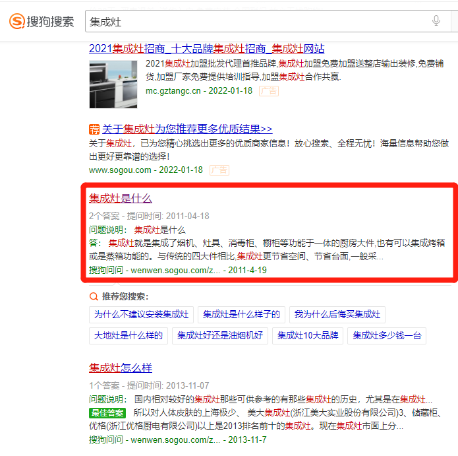The width and height of the screenshot is (458, 456).
Task: Click answer text 所以对人体皮肤的上海极少
Action: (266, 419)
